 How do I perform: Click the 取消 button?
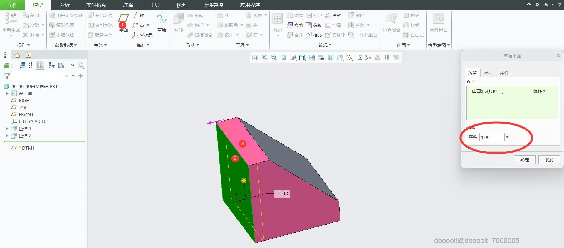tap(549, 160)
